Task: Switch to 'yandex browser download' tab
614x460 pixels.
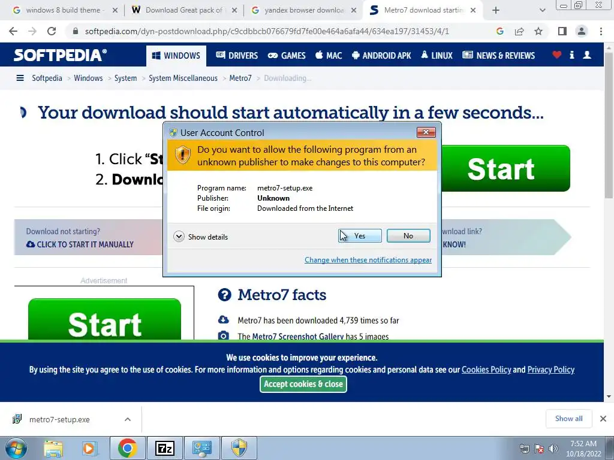Action: pos(303,11)
